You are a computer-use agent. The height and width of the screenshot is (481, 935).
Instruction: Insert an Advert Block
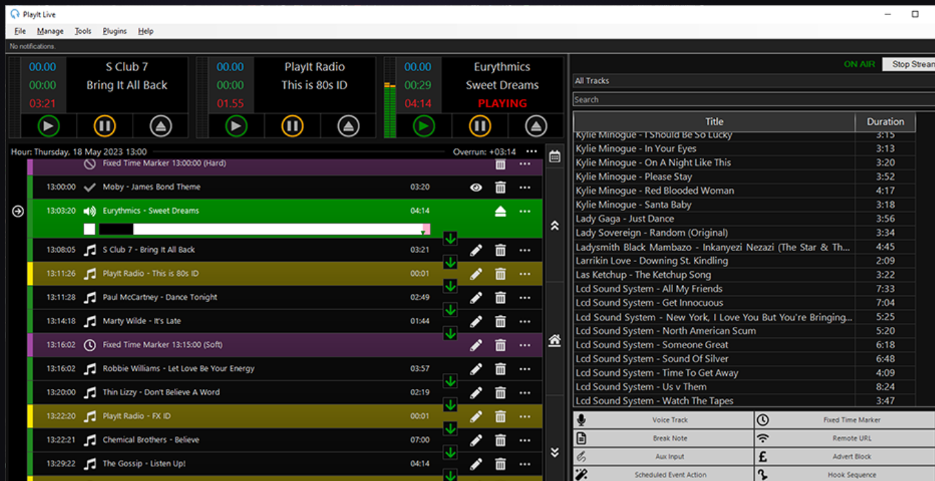(851, 455)
